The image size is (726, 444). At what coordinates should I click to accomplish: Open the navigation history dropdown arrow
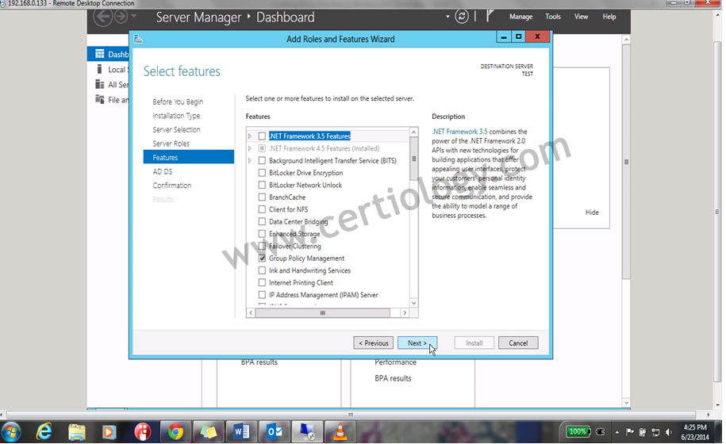pyautogui.click(x=134, y=16)
